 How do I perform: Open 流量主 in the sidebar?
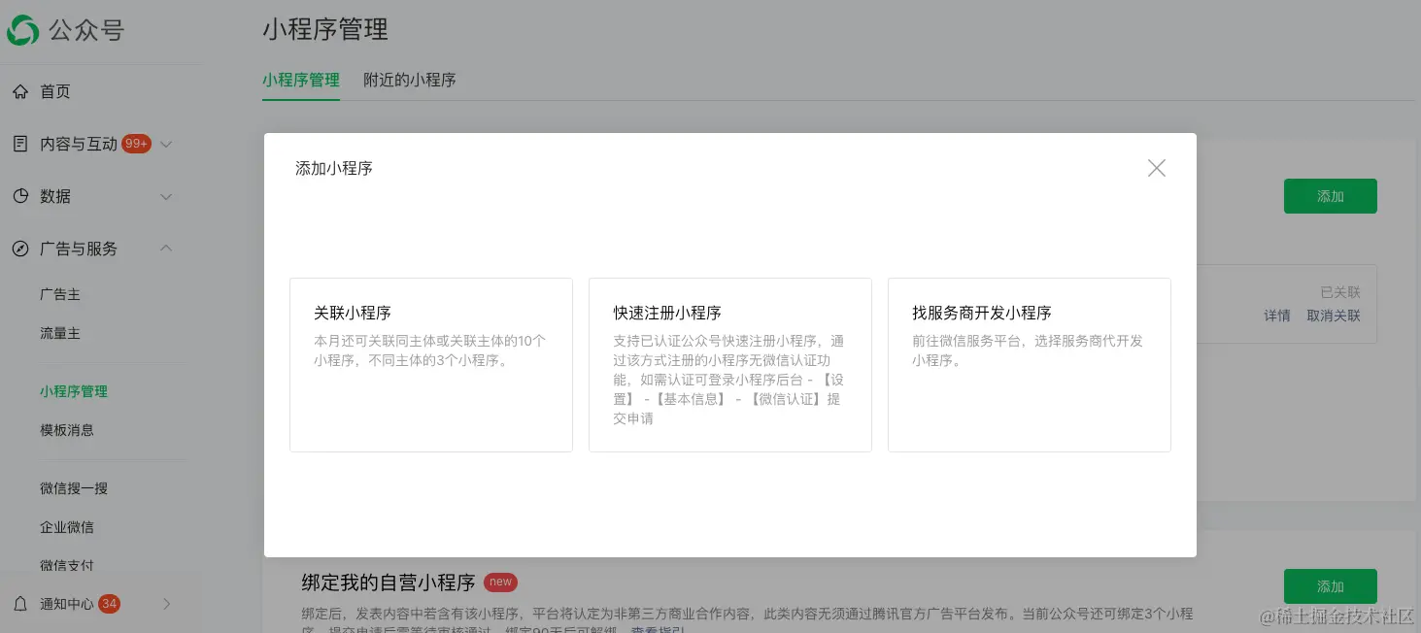[x=60, y=333]
